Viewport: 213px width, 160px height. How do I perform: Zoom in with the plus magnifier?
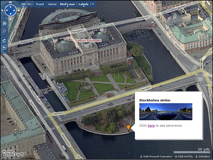point(4,24)
